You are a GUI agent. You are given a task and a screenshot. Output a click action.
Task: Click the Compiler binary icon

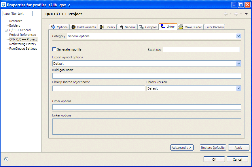(x=141, y=27)
